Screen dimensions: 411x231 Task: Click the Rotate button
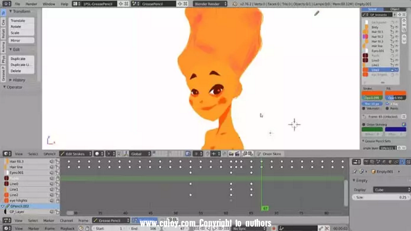[x=21, y=27]
